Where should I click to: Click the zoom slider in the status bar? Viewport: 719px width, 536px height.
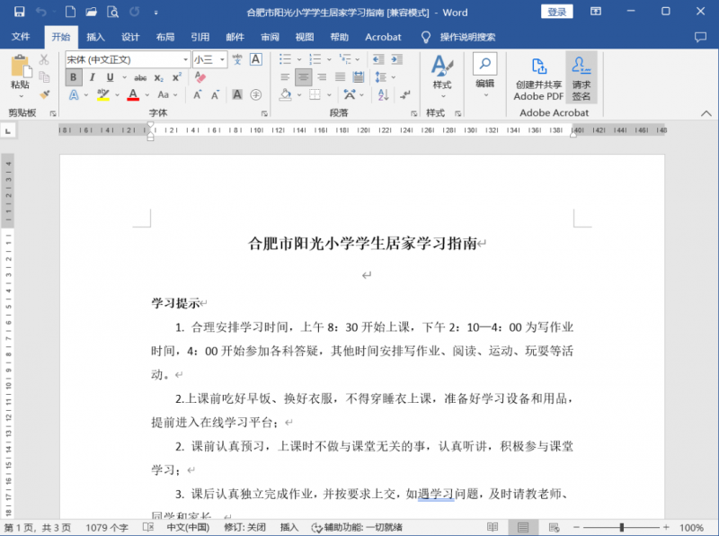click(620, 528)
